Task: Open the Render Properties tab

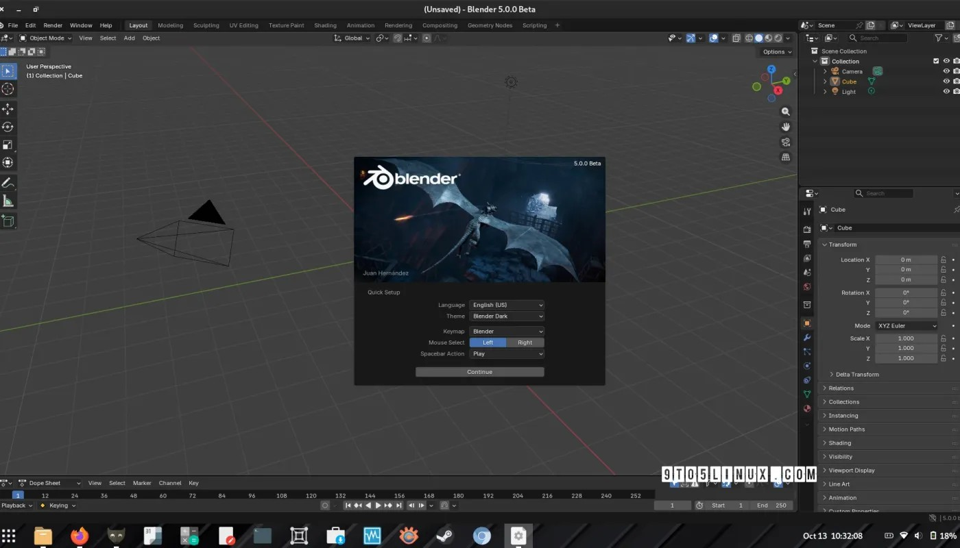Action: [807, 229]
